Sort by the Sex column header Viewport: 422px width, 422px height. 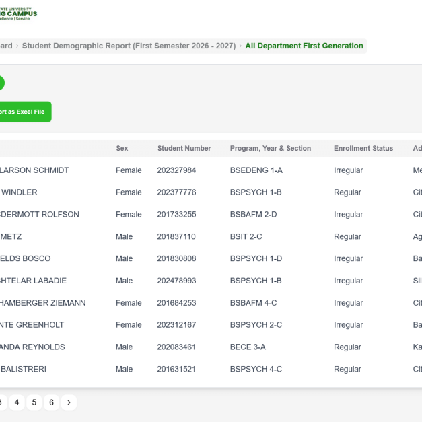click(122, 148)
